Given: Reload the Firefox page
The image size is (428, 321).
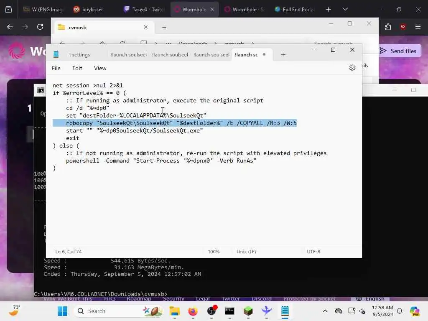Looking at the screenshot, I should click(x=40, y=27).
